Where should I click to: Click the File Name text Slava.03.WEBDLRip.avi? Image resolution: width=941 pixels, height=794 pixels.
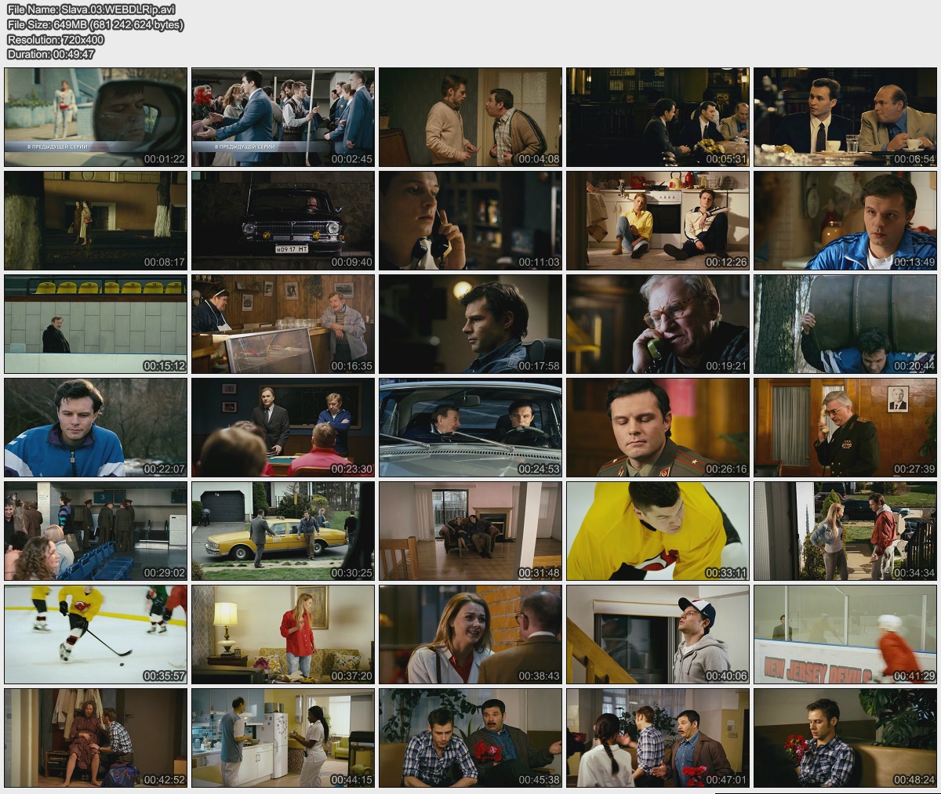coord(91,9)
